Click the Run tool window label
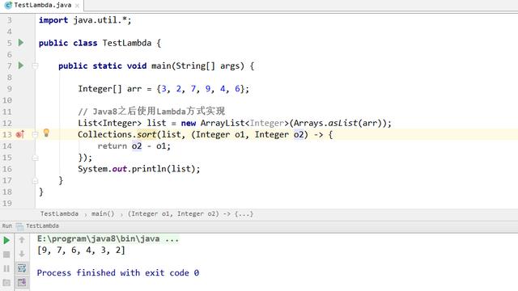Screen dimensions: 518x291 pyautogui.click(x=7, y=226)
